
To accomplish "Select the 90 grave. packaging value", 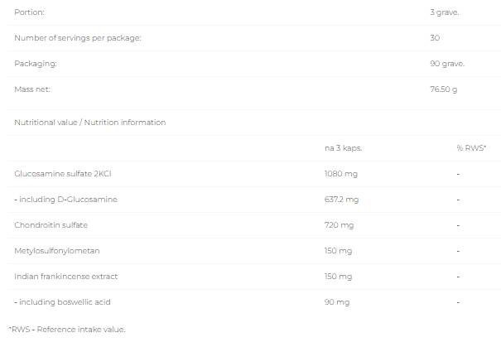I will click(447, 63).
